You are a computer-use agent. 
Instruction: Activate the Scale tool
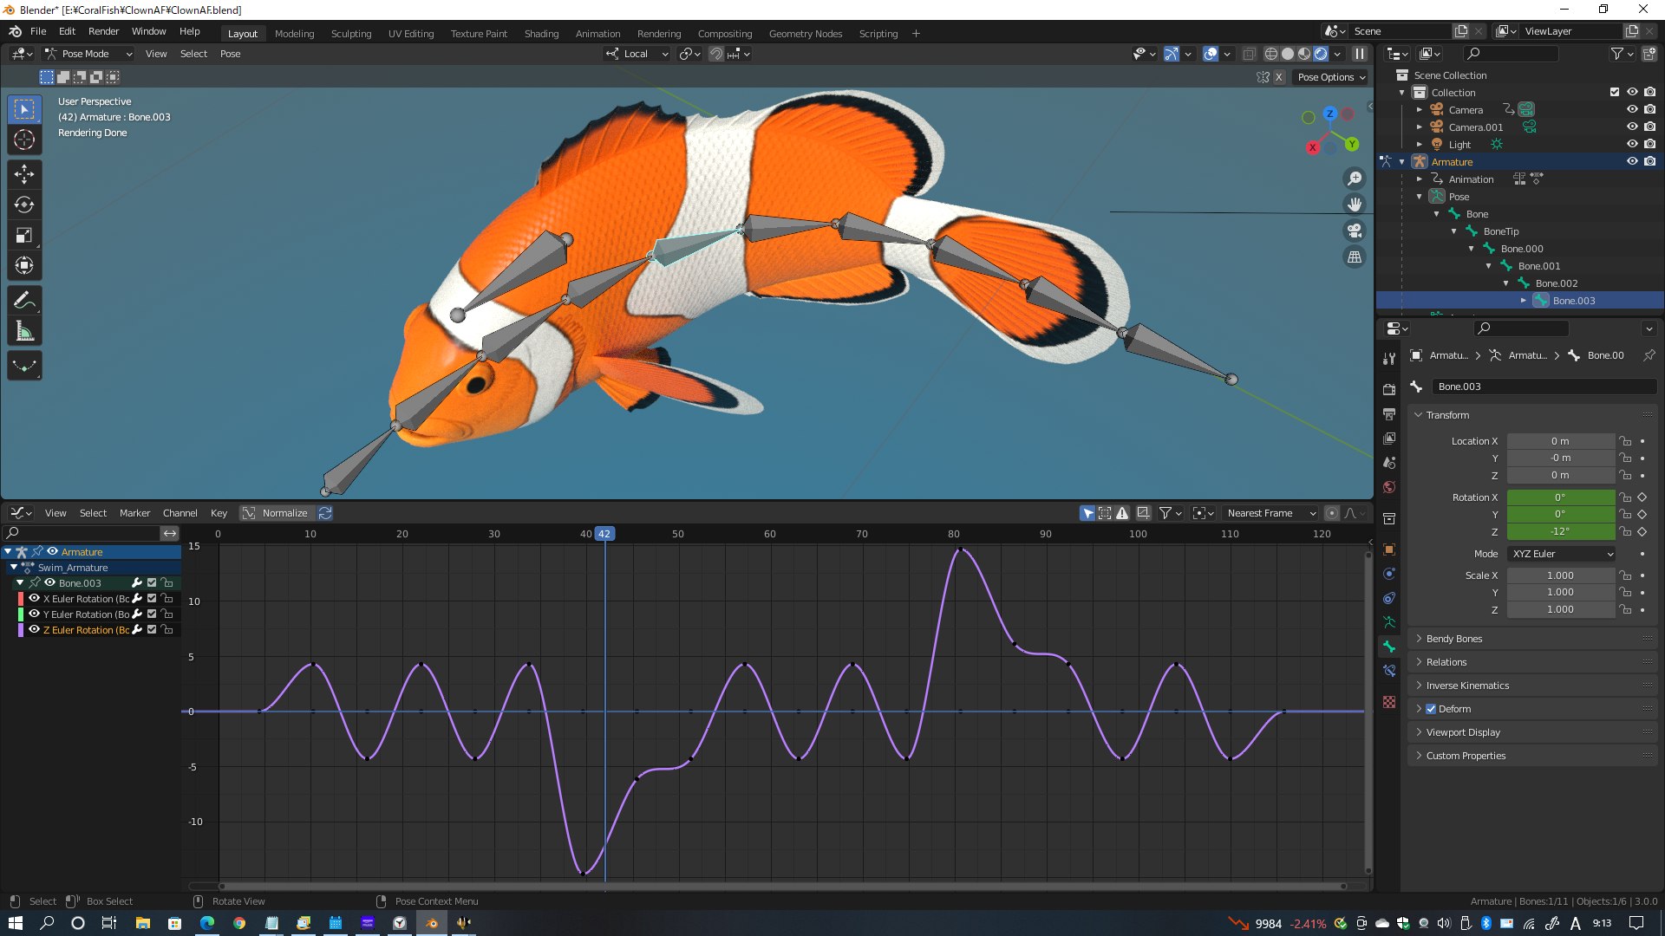(24, 235)
